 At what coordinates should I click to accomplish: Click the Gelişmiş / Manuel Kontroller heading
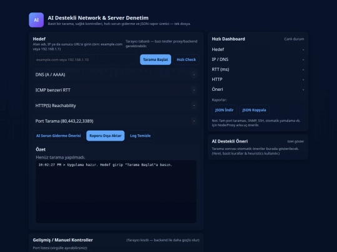pyautogui.click(x=63, y=240)
